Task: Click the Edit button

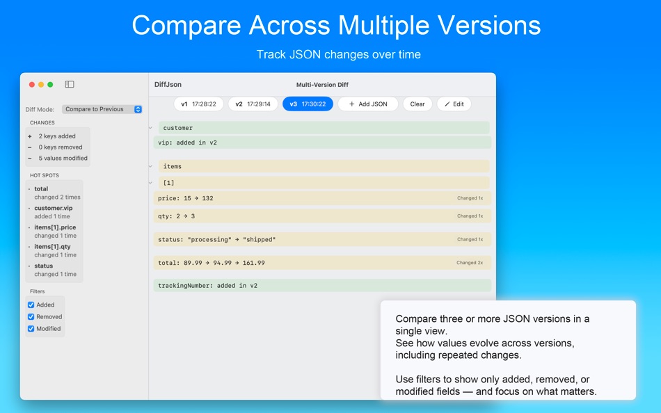Action: (454, 104)
